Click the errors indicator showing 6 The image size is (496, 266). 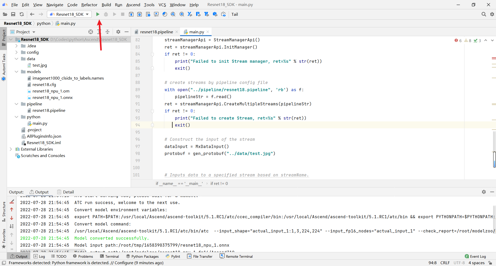(458, 41)
